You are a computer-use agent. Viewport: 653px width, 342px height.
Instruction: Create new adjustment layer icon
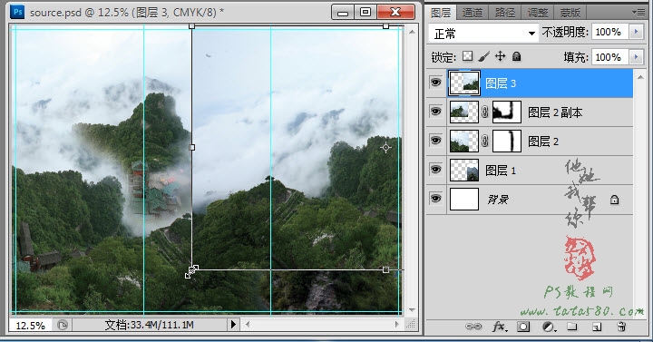click(549, 327)
